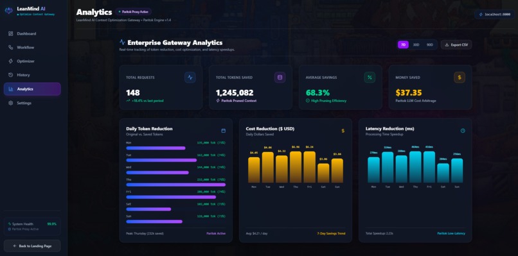
Task: Click the Average Savings percent icon
Action: click(370, 78)
